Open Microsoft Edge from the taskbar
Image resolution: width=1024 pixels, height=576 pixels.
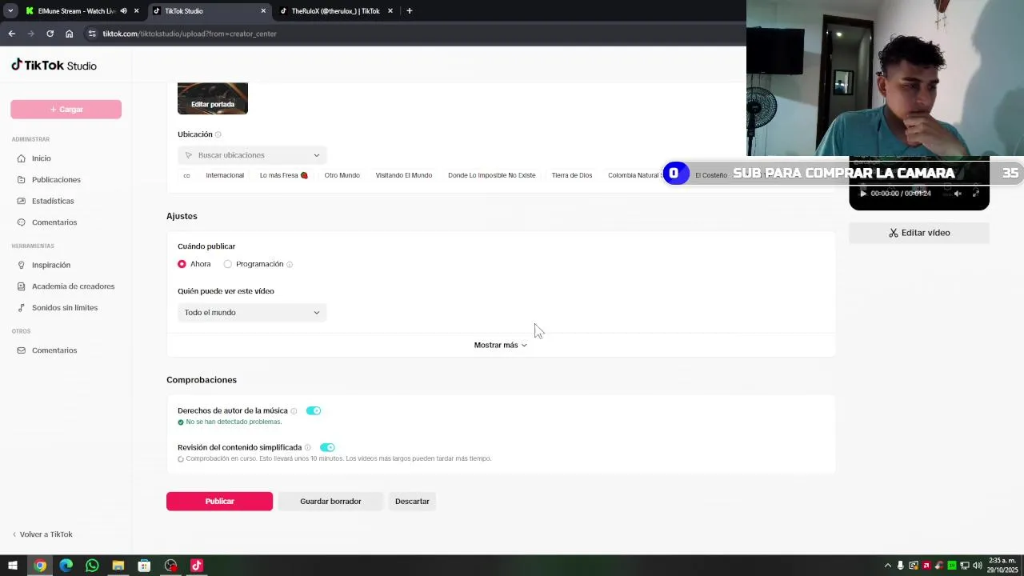(66, 566)
